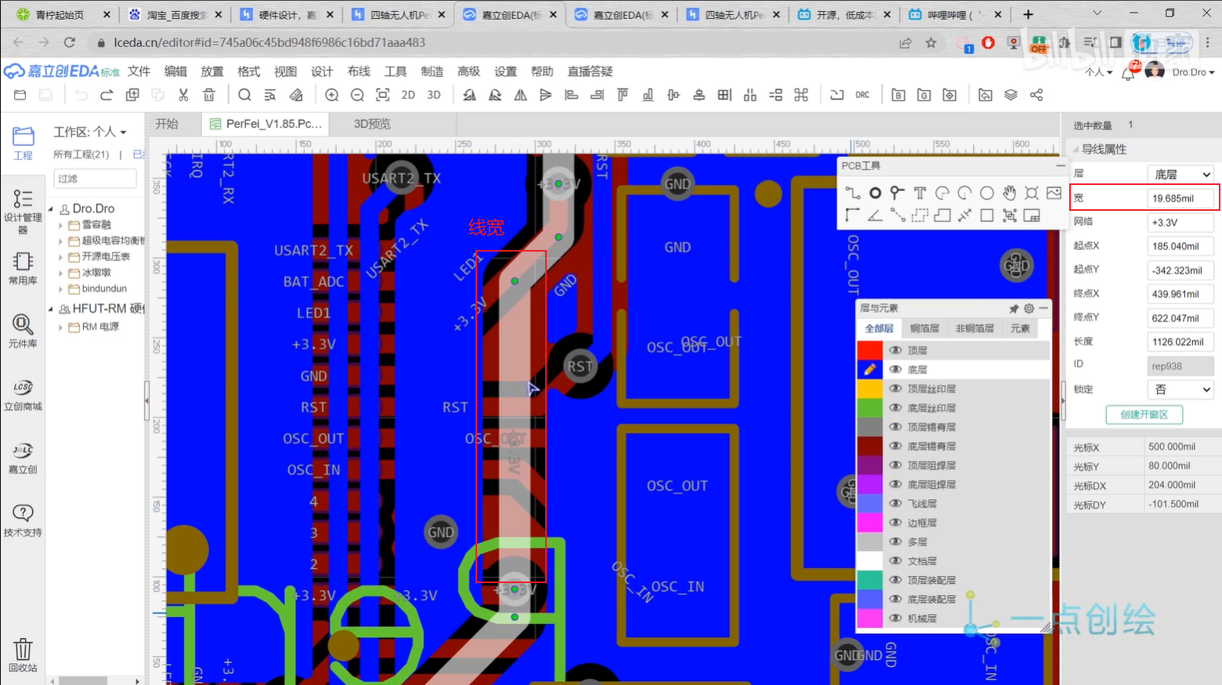This screenshot has width=1222, height=685.
Task: Open the 层 layer dropdown showing 底层
Action: [1180, 174]
